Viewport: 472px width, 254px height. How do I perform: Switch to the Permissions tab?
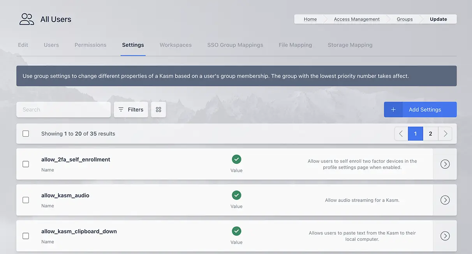click(x=90, y=45)
